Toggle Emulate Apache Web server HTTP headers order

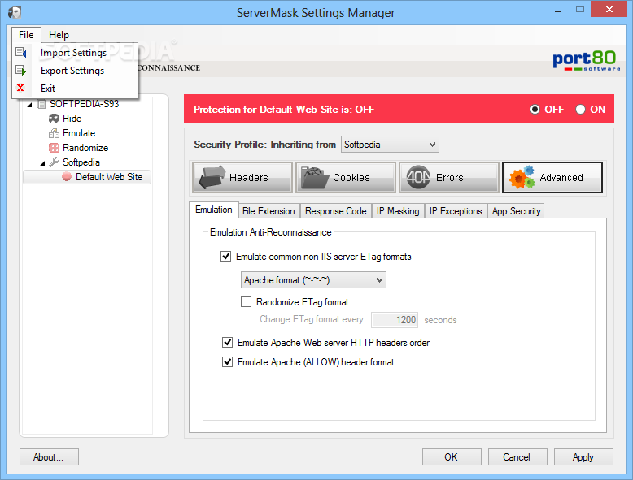click(x=227, y=343)
